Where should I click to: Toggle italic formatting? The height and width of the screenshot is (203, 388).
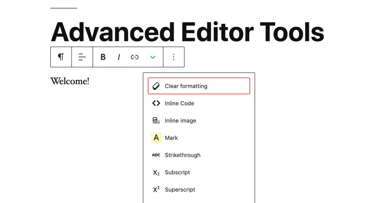pos(119,57)
